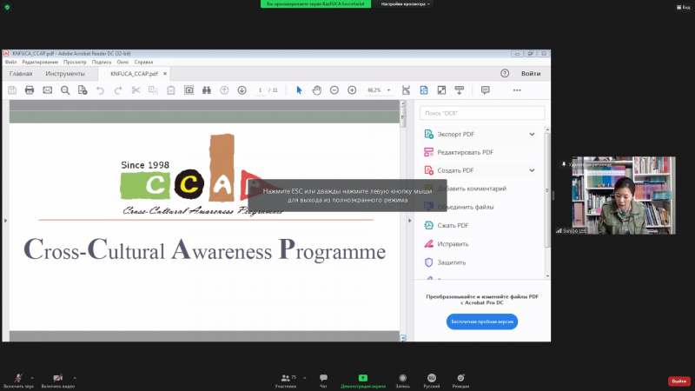Switch to the Инструменты tab
This screenshot has width=695, height=391.
[x=65, y=74]
